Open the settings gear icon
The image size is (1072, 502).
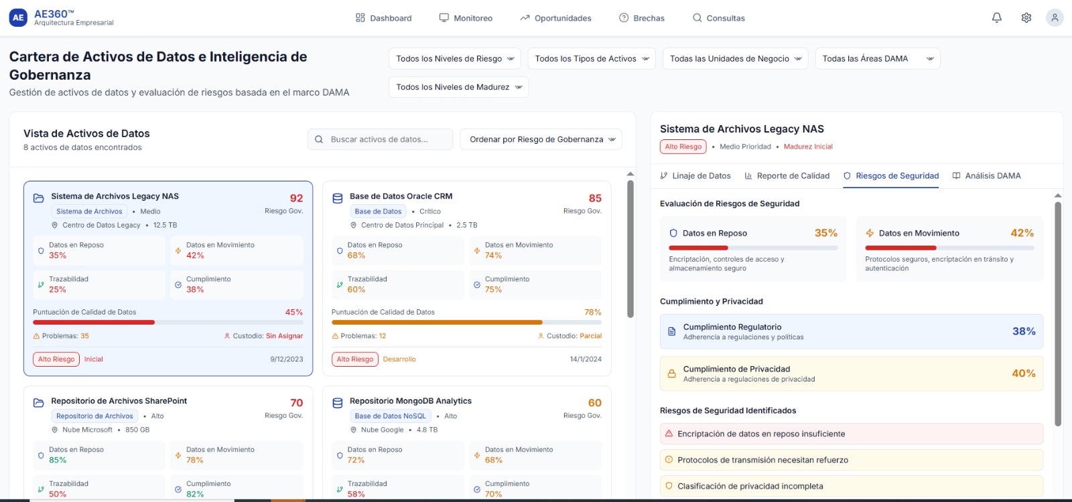pos(1026,18)
